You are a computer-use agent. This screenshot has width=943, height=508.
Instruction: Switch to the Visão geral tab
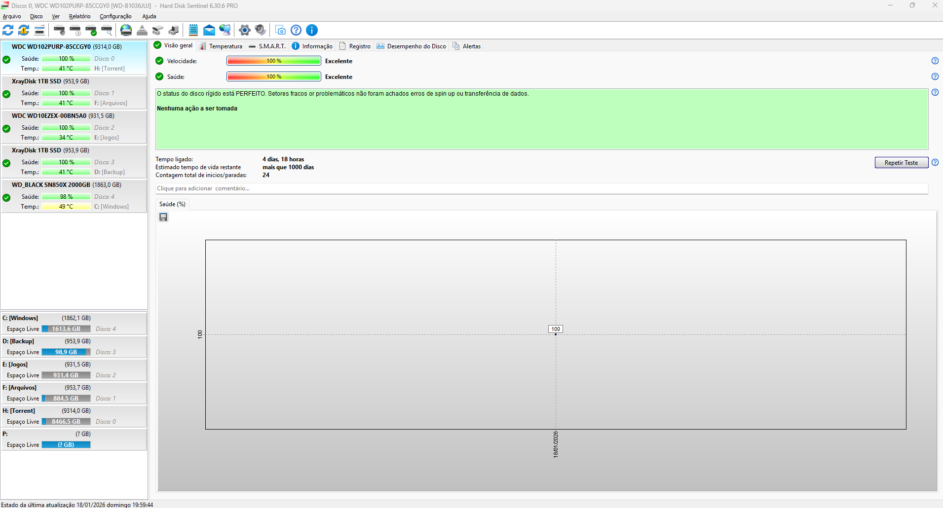(x=174, y=45)
